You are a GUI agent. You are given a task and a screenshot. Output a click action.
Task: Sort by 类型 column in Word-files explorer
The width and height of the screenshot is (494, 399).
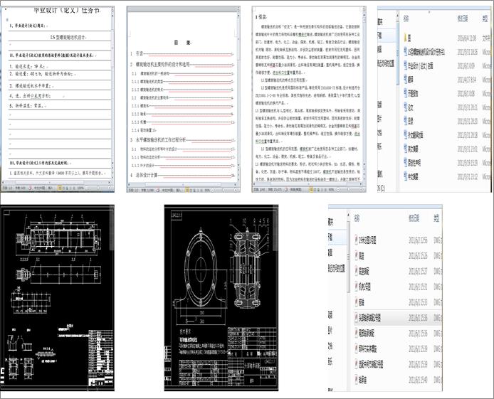(485, 18)
